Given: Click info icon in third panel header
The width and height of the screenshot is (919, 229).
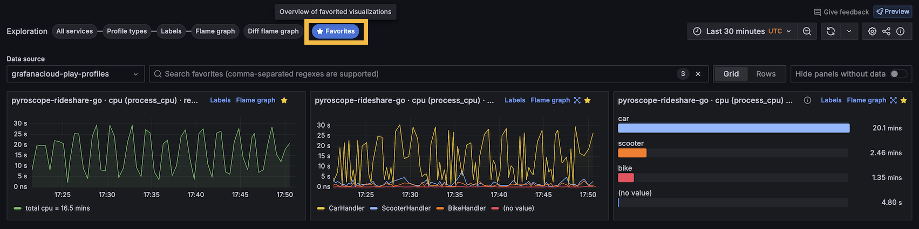Looking at the screenshot, I should 807,100.
